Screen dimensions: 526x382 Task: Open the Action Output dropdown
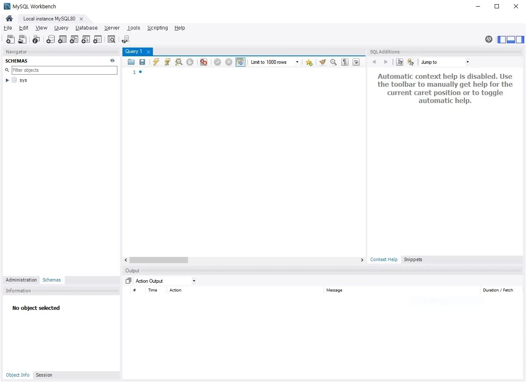click(x=165, y=281)
